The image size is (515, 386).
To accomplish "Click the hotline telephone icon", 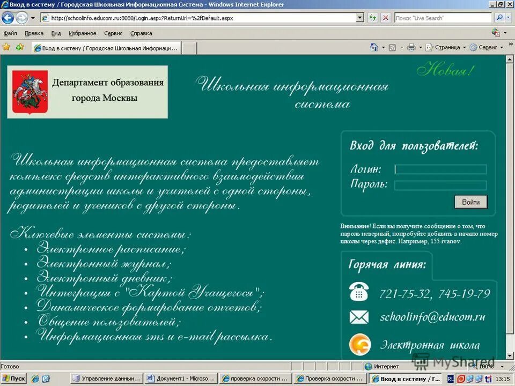I will tap(359, 292).
